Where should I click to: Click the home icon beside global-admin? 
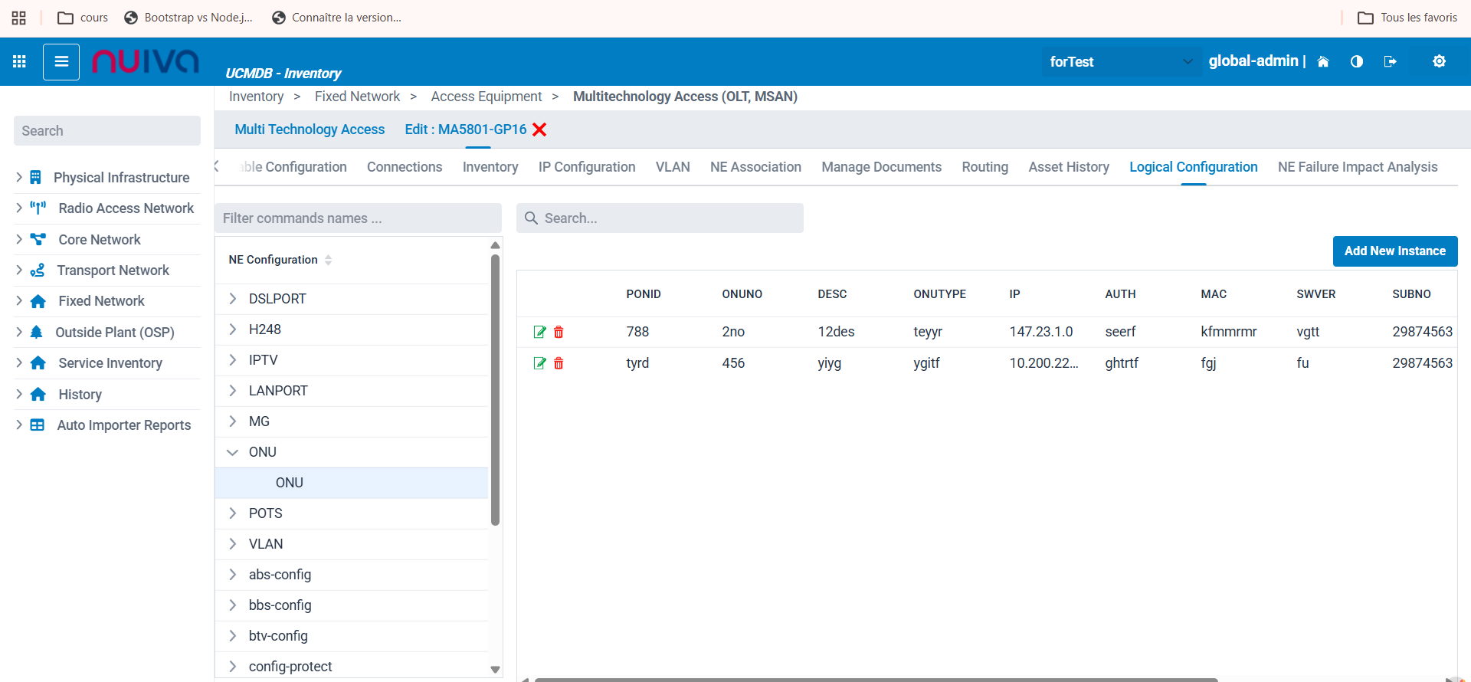pos(1323,61)
